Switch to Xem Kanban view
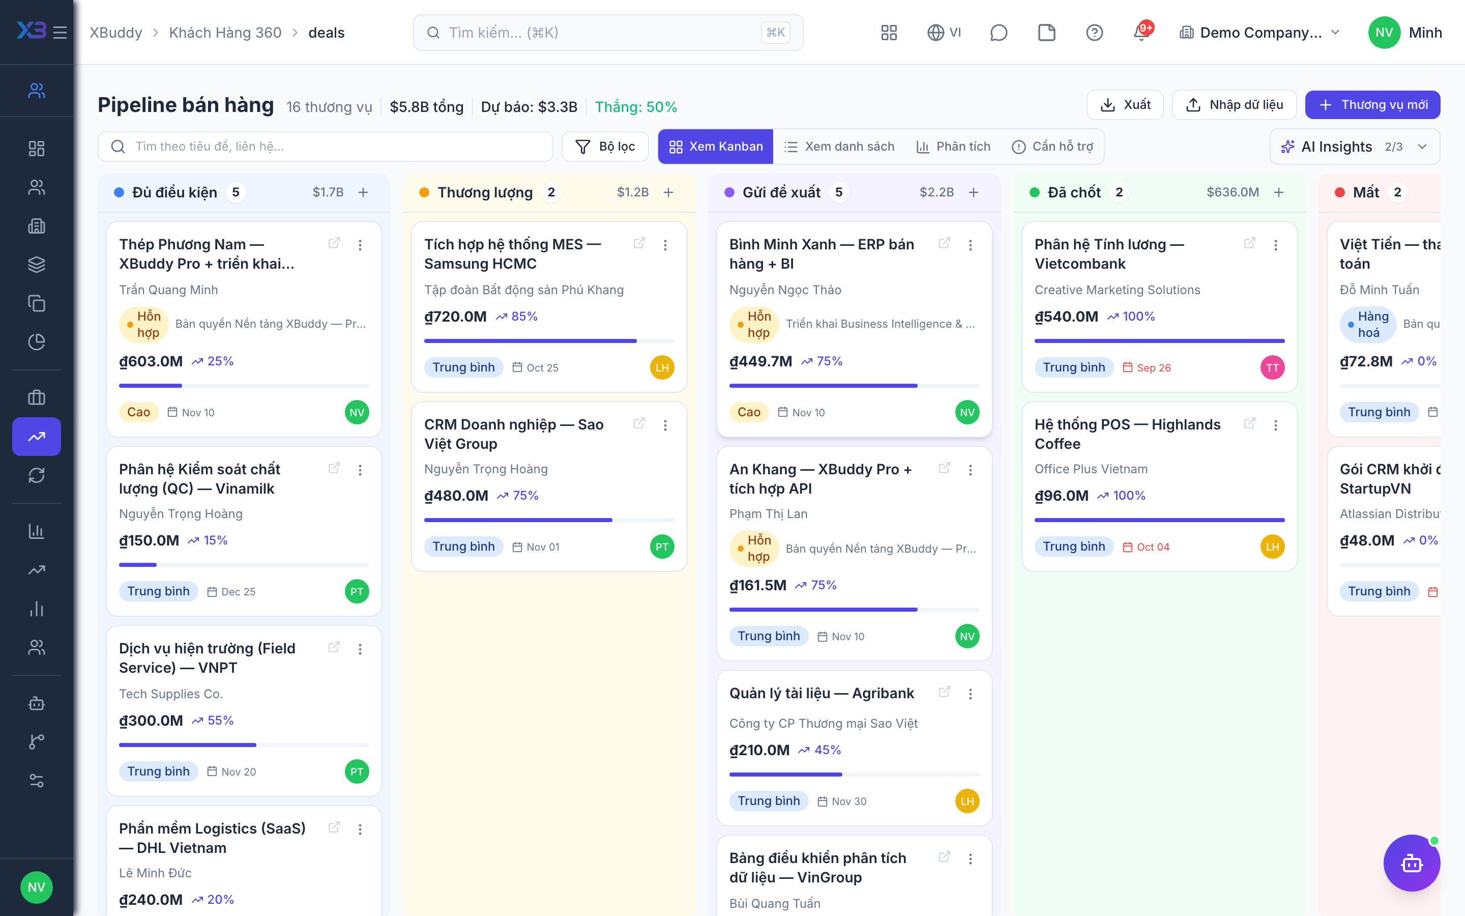 (716, 147)
